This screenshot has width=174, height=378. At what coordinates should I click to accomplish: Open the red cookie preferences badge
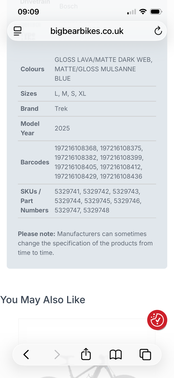[157, 320]
